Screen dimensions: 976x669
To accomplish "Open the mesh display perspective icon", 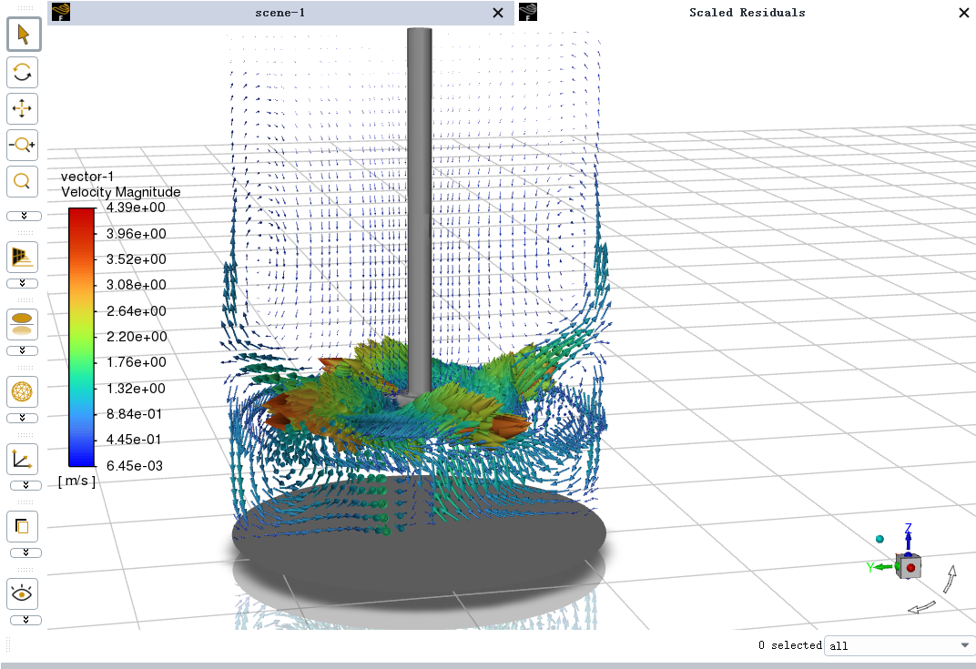I will (x=23, y=257).
